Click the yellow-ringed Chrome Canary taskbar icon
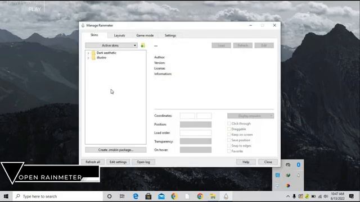This screenshot has height=202, width=360. pos(174,196)
